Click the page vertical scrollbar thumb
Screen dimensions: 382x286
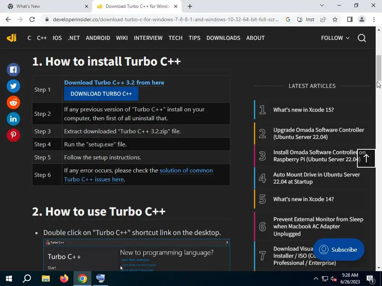coord(379,68)
